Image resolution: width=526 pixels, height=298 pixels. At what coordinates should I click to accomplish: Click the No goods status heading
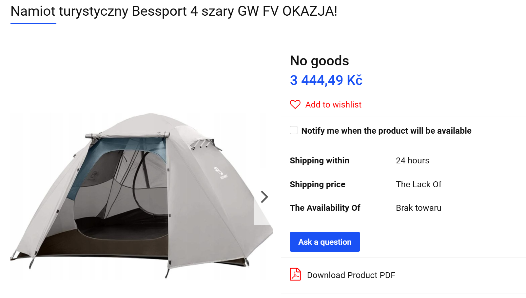(x=320, y=61)
